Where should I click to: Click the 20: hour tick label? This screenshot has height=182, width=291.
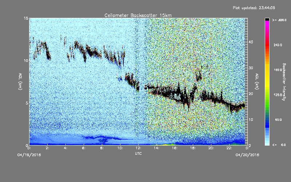pos(211,148)
